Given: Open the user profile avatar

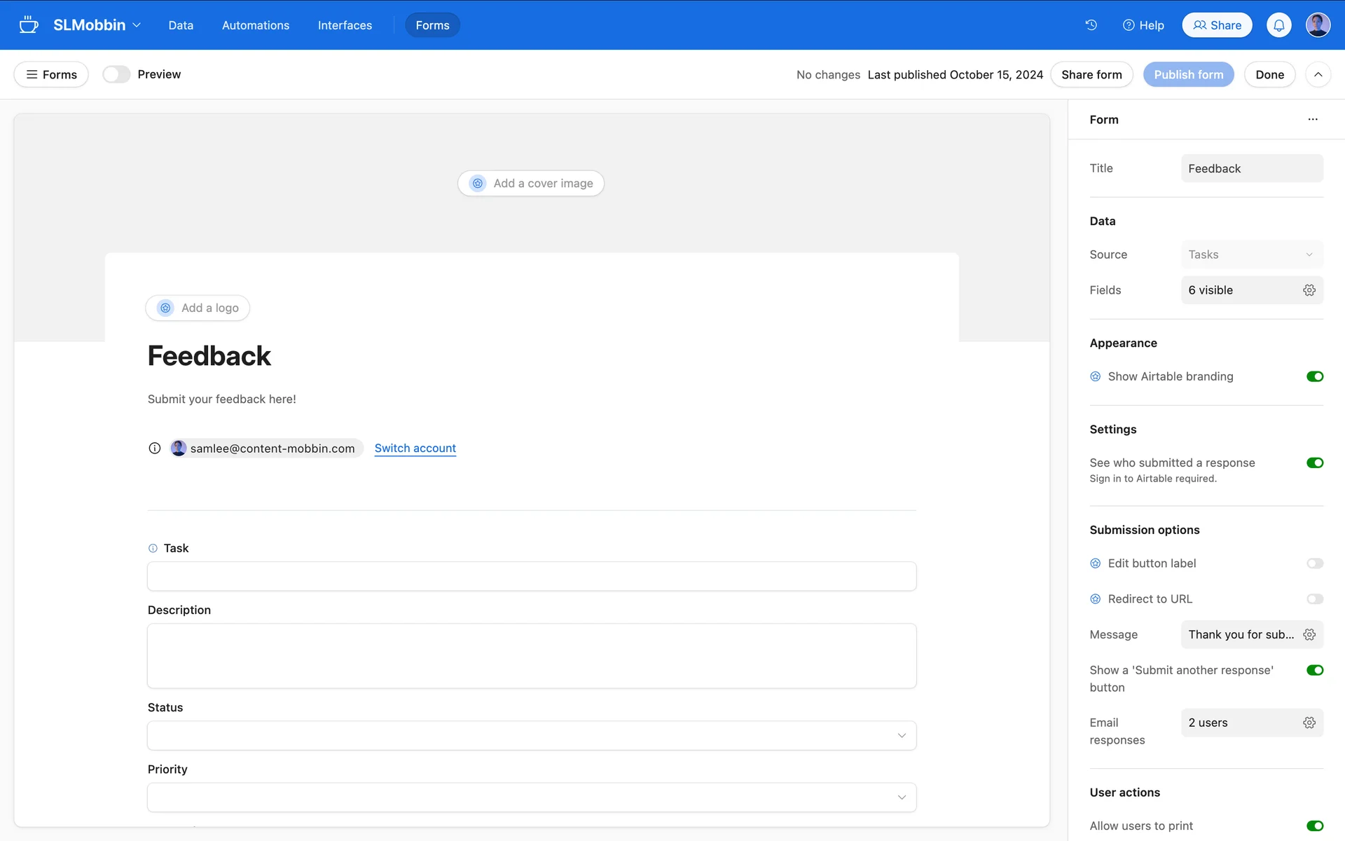Looking at the screenshot, I should click(1318, 25).
